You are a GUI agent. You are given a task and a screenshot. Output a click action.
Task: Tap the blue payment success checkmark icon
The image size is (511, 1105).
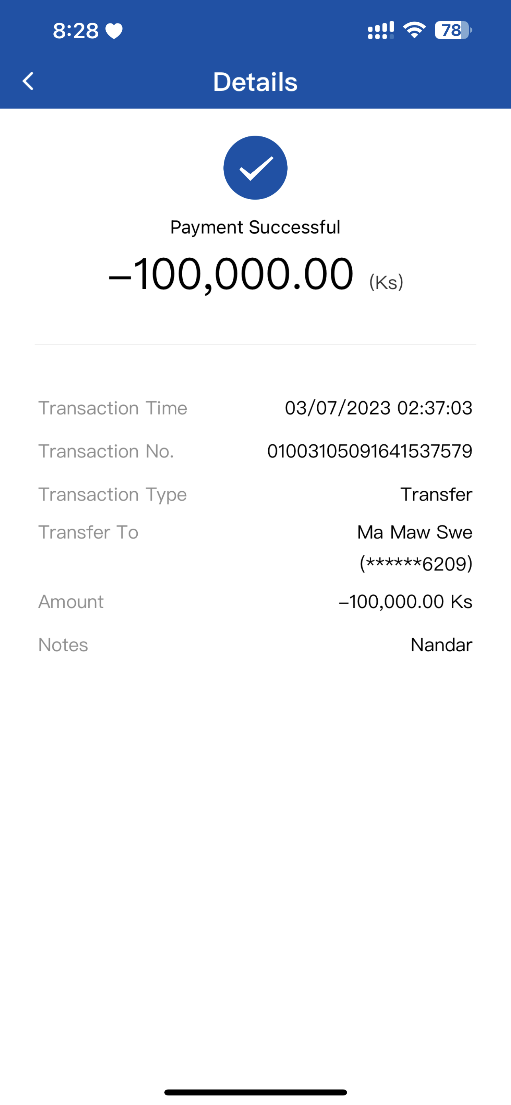[x=255, y=168]
